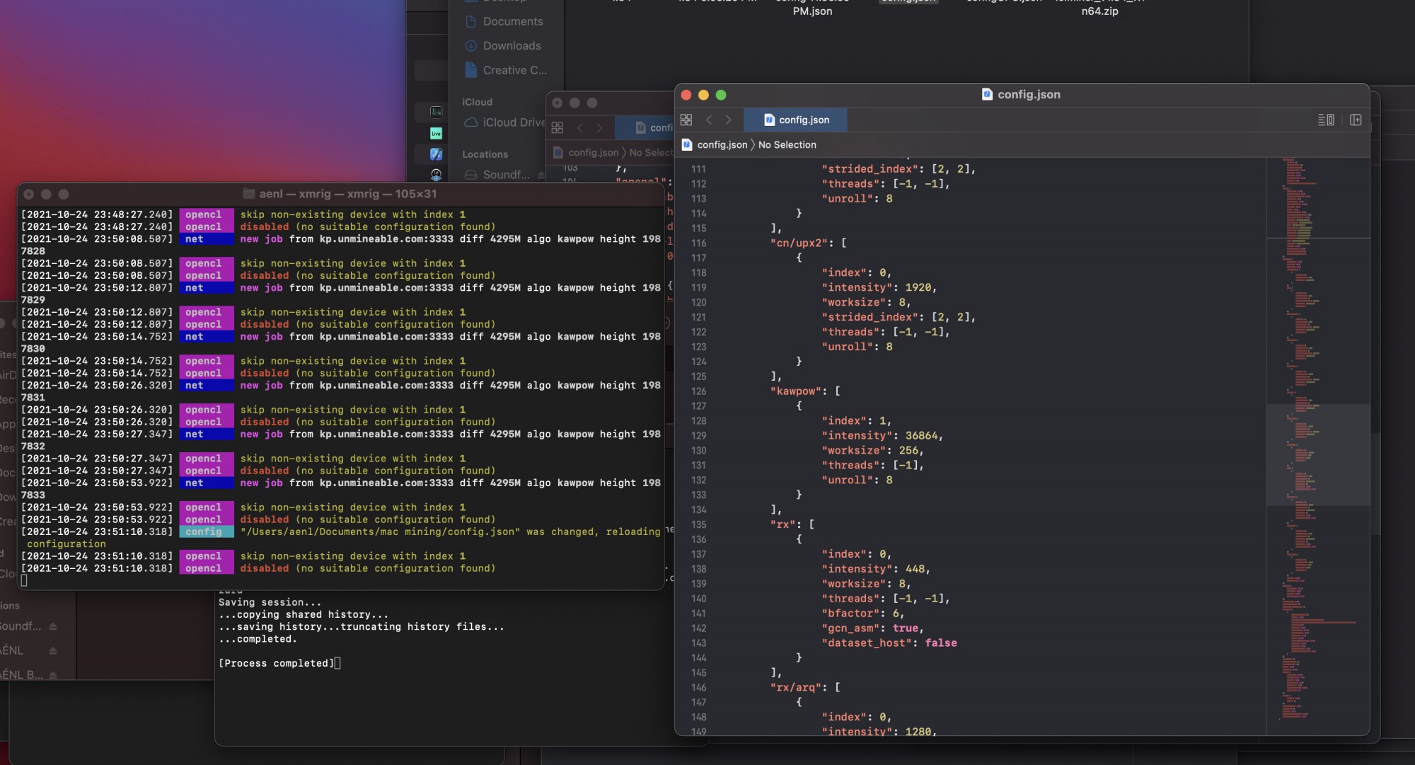Place cursor on the "kawpow": [ line

[805, 391]
